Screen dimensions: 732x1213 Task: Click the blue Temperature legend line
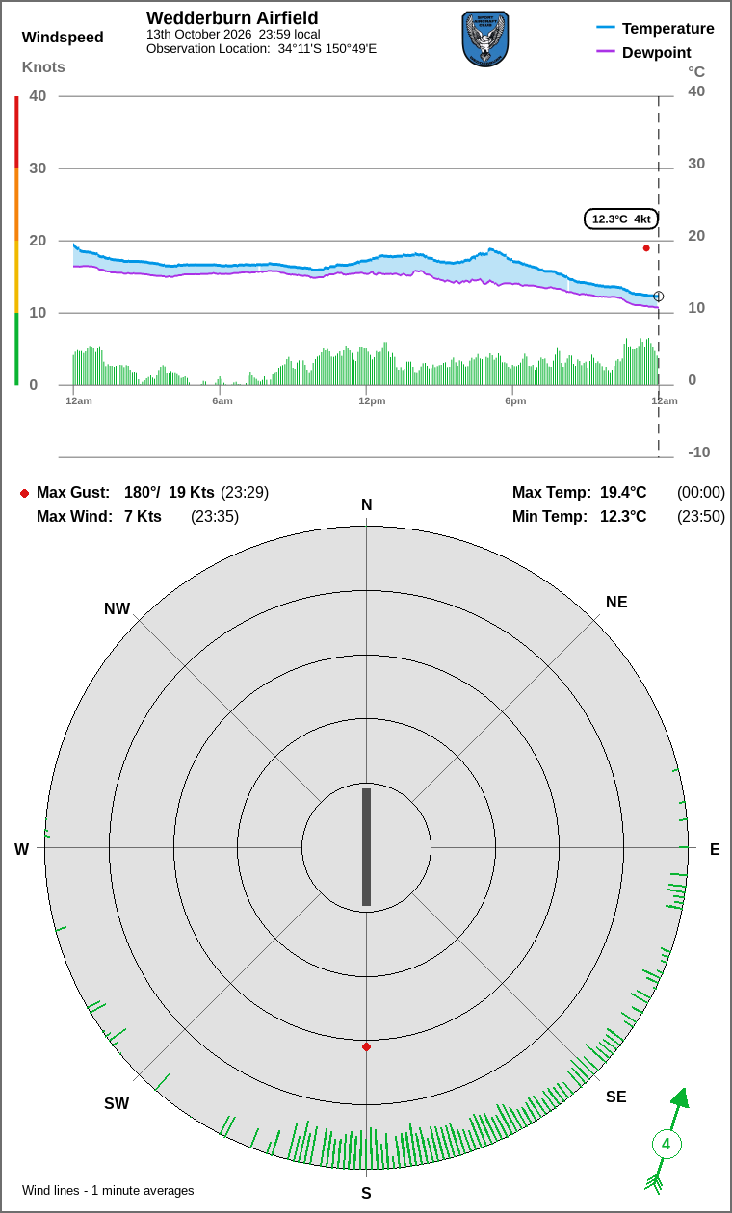[606, 28]
